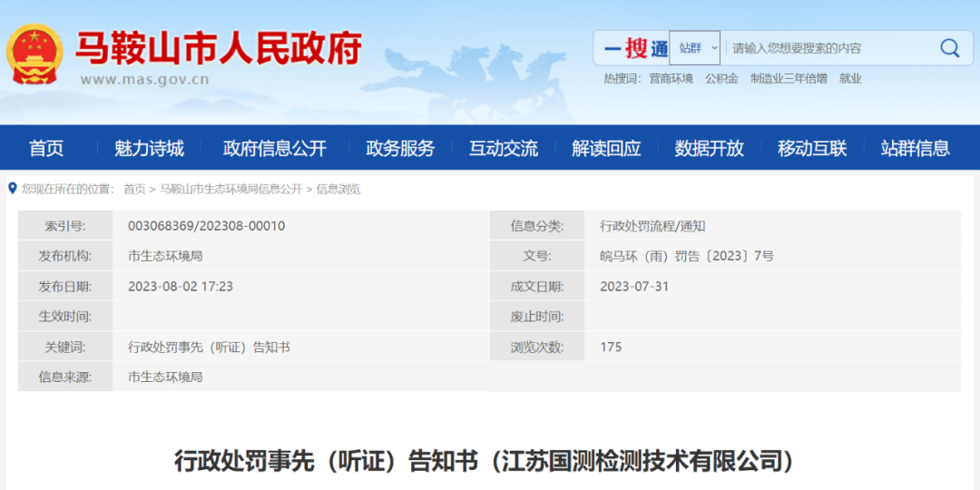Open the 首页 navigation tab
This screenshot has width=980, height=490.
click(46, 148)
